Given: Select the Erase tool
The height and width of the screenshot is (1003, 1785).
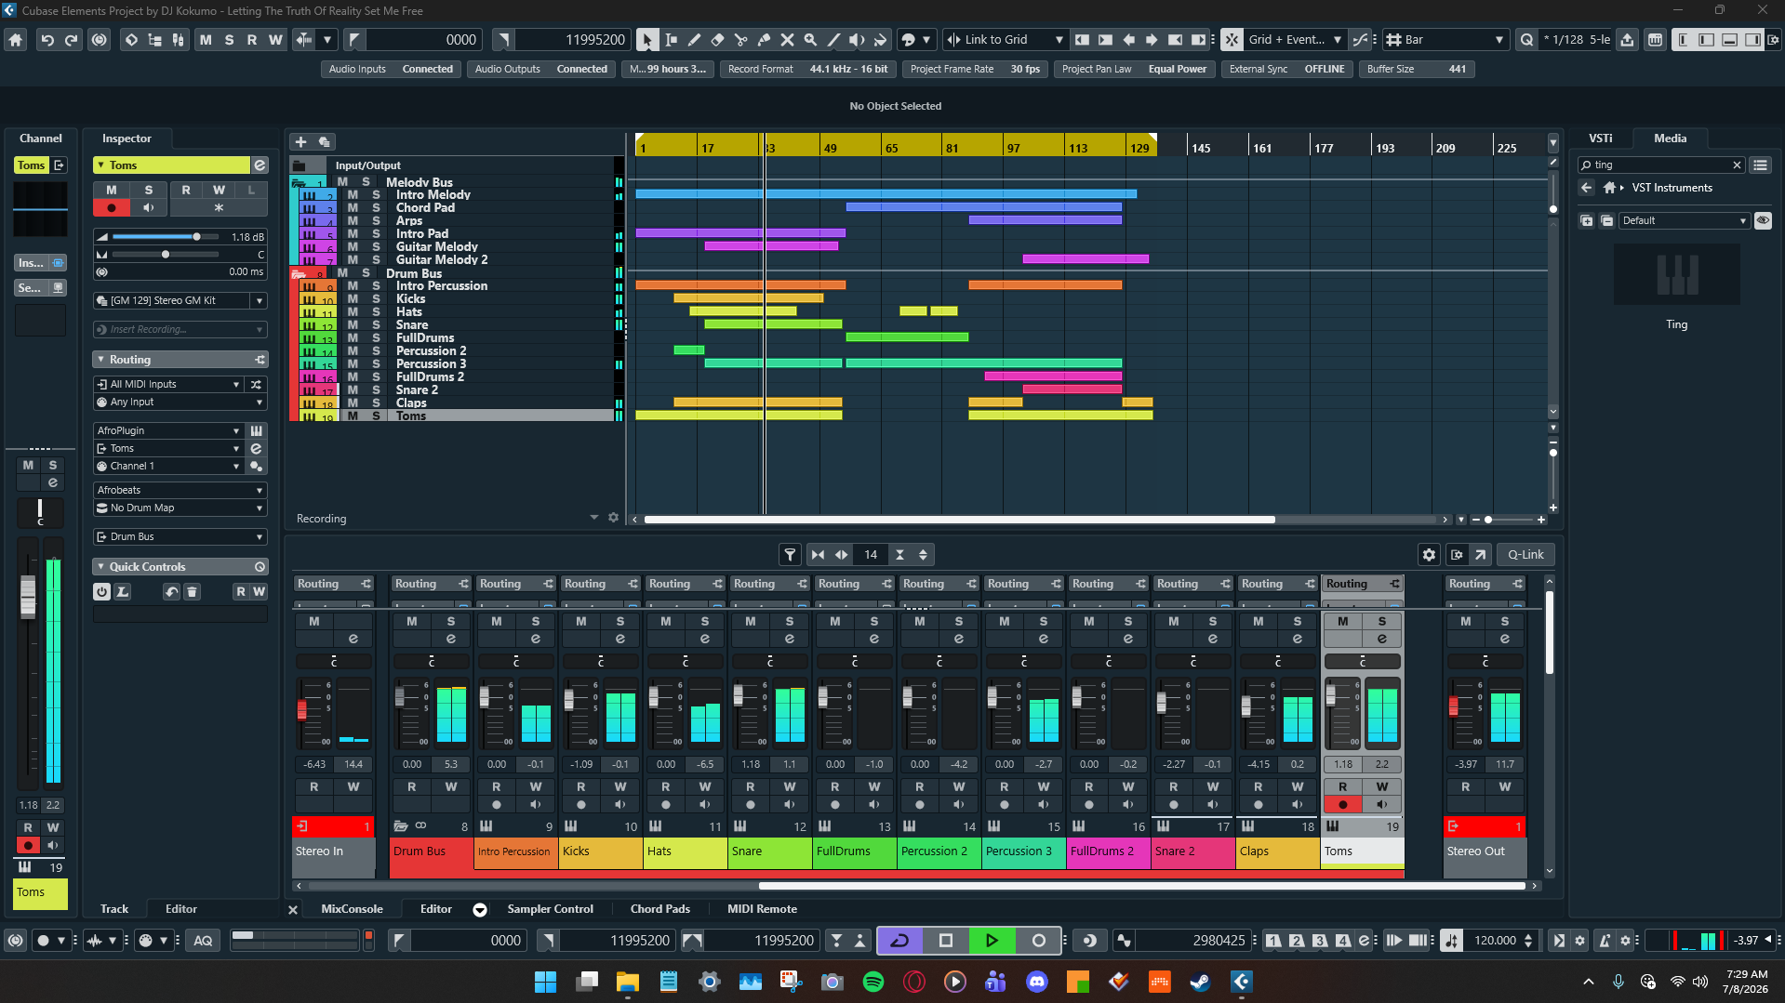Looking at the screenshot, I should point(717,40).
